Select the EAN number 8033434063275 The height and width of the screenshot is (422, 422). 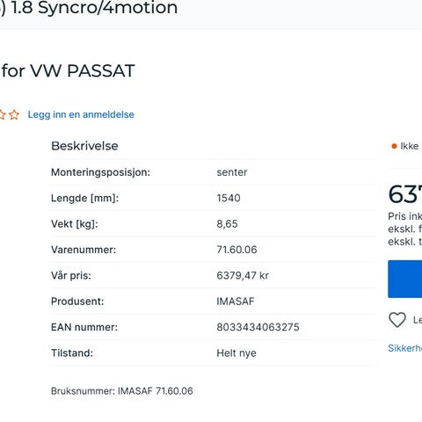tap(258, 327)
